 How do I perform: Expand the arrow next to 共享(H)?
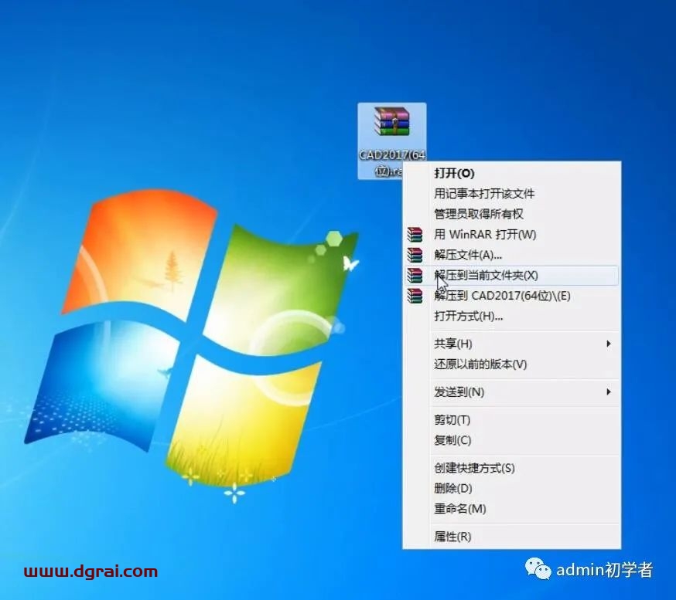tap(608, 344)
